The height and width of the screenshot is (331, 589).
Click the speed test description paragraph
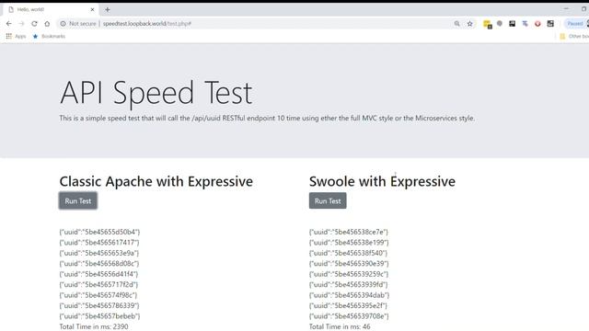point(267,119)
